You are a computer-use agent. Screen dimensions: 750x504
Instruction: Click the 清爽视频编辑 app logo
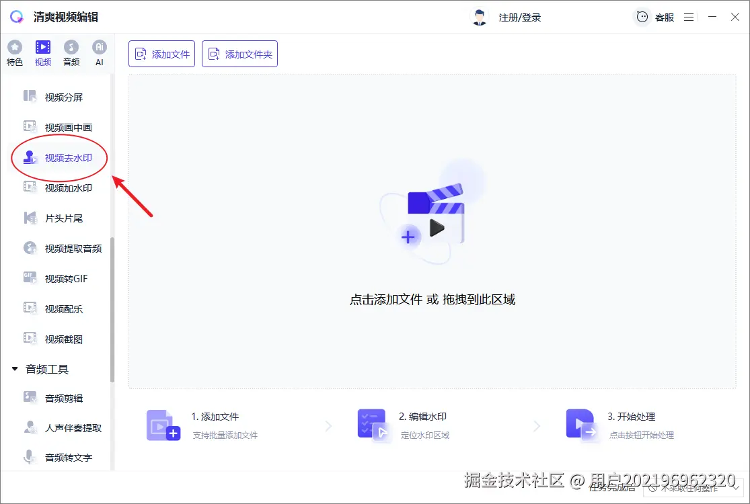point(17,17)
